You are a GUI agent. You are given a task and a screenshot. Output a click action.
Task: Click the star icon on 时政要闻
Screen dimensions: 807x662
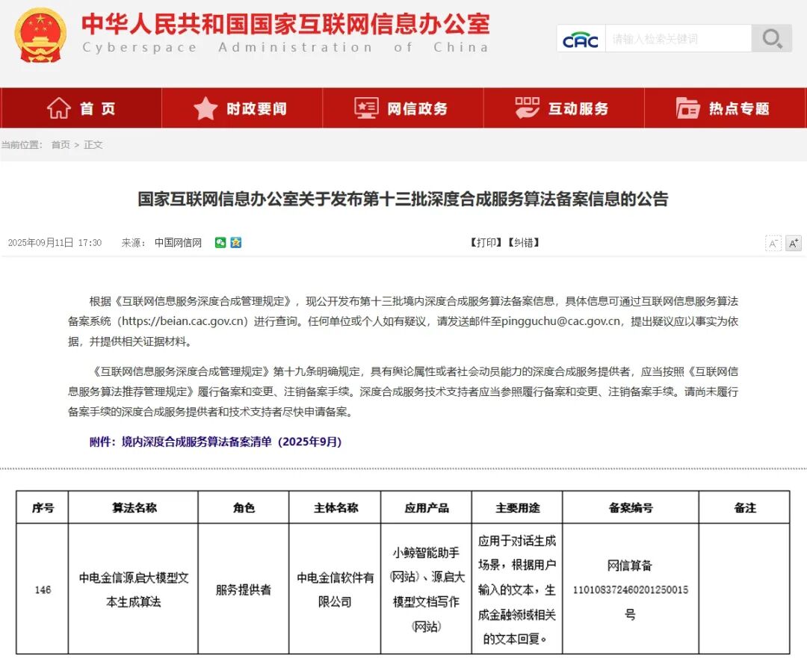pos(204,108)
